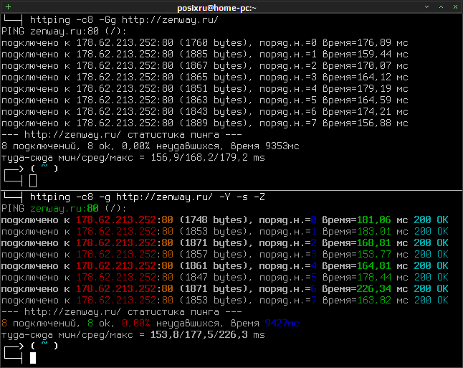Viewport: 463px width, 368px height.
Task: Click red IP 178.62.213.252 on 1748 bytes row
Action: click(x=116, y=220)
